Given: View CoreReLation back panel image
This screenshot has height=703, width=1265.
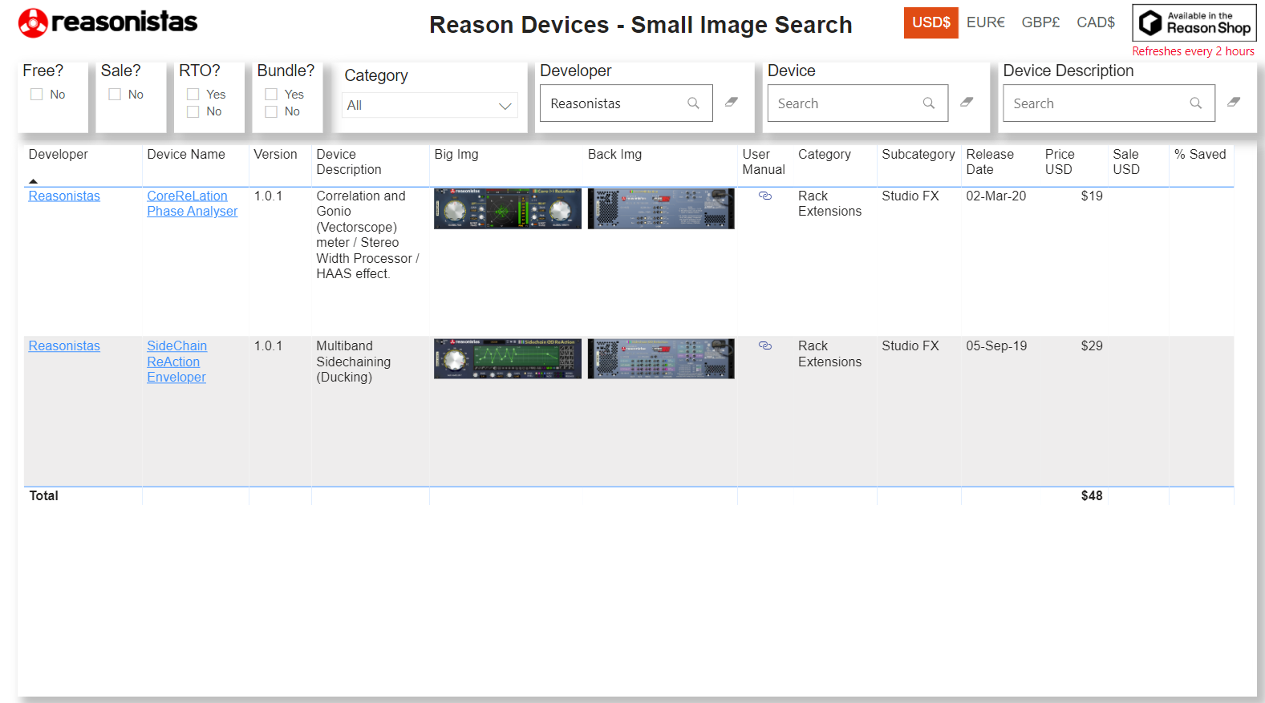Looking at the screenshot, I should click(x=661, y=208).
